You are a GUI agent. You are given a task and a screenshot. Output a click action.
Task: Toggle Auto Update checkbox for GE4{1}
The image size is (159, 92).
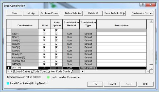(x=56, y=37)
